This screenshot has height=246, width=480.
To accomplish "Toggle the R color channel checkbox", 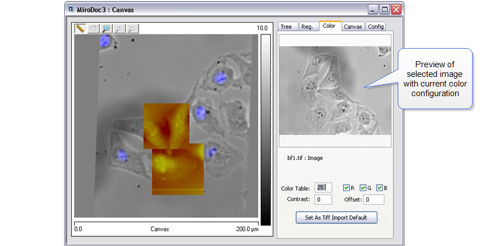I will tap(346, 188).
